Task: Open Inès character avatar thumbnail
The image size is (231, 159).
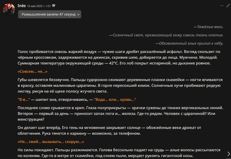Action: tap(9, 9)
